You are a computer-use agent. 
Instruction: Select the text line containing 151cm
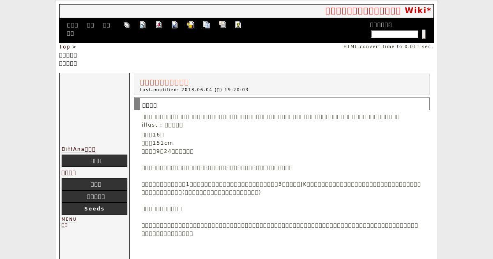coord(157,143)
